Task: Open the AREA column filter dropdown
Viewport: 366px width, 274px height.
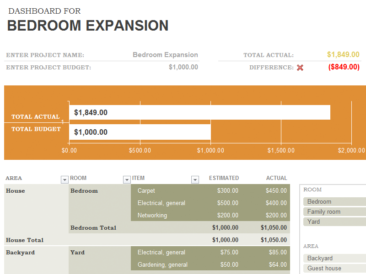Action: pyautogui.click(x=65, y=179)
